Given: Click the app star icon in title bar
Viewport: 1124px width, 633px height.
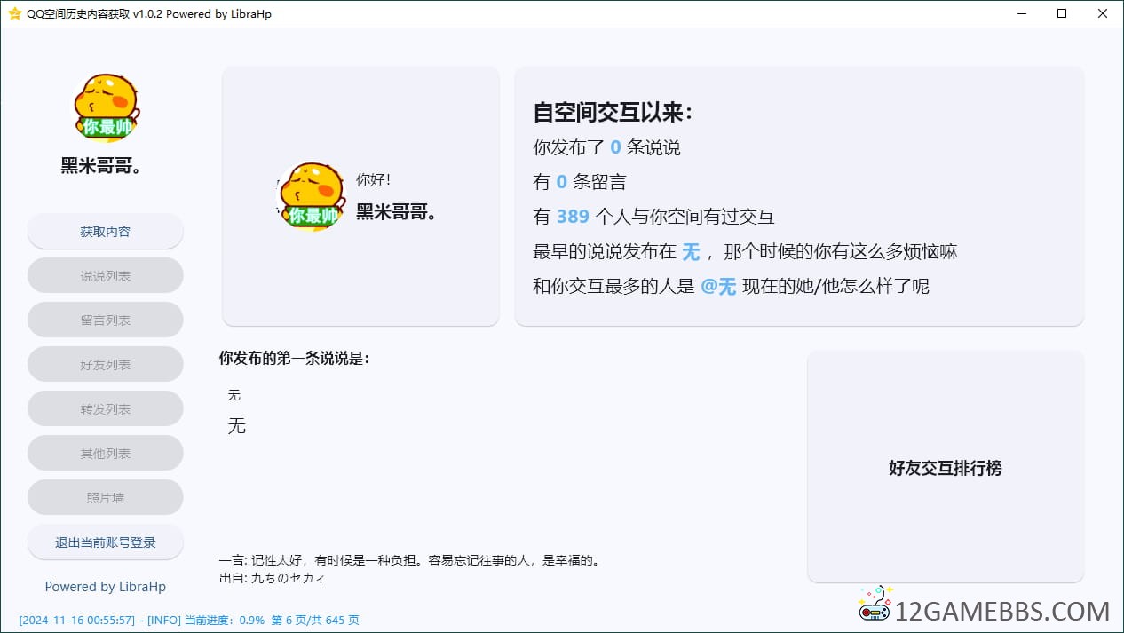Looking at the screenshot, I should [x=14, y=13].
